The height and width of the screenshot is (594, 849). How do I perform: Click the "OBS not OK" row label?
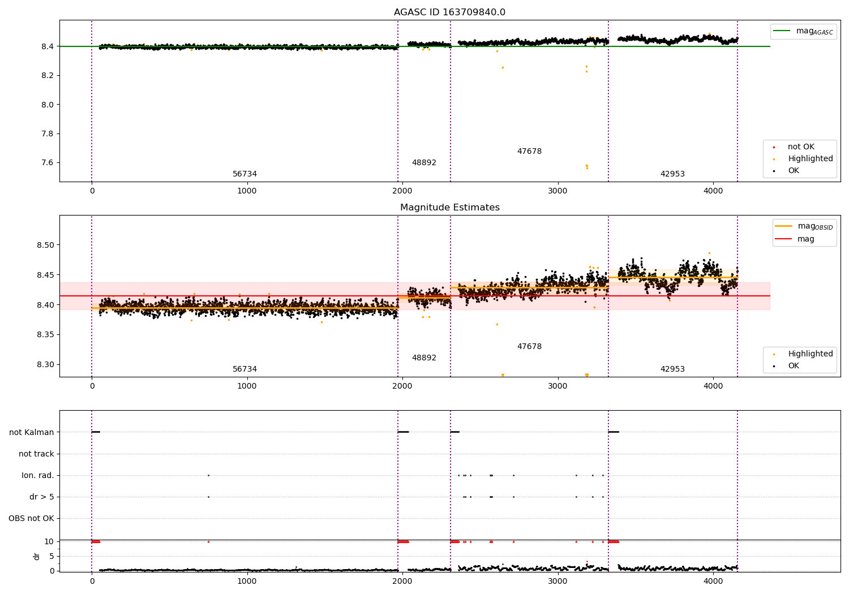pyautogui.click(x=31, y=518)
